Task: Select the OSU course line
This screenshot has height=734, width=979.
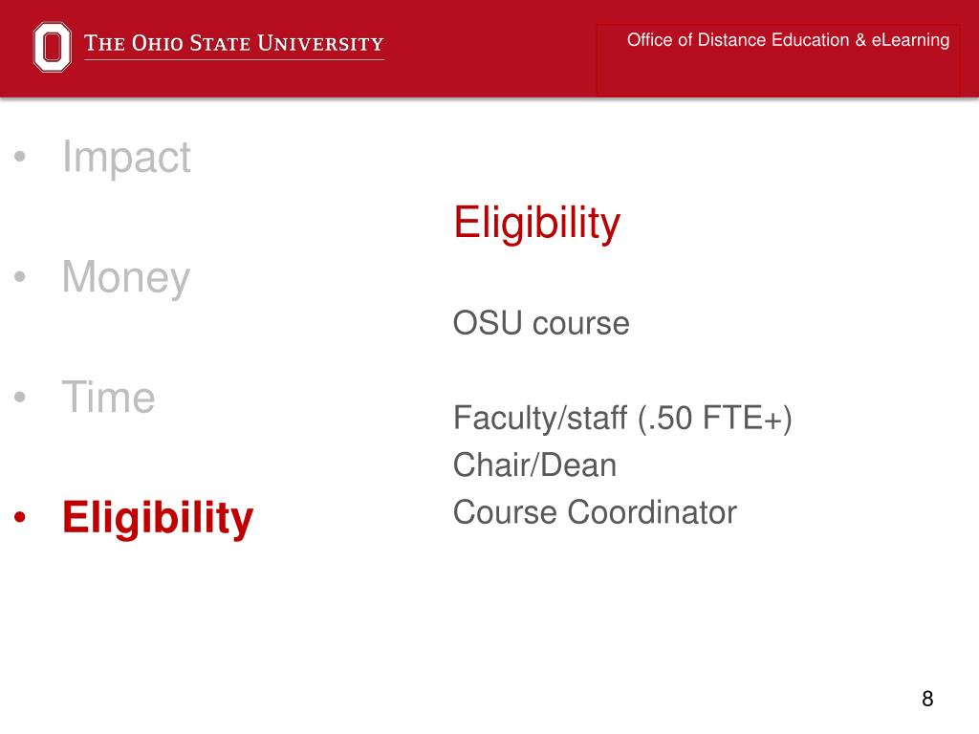Action: 541,323
